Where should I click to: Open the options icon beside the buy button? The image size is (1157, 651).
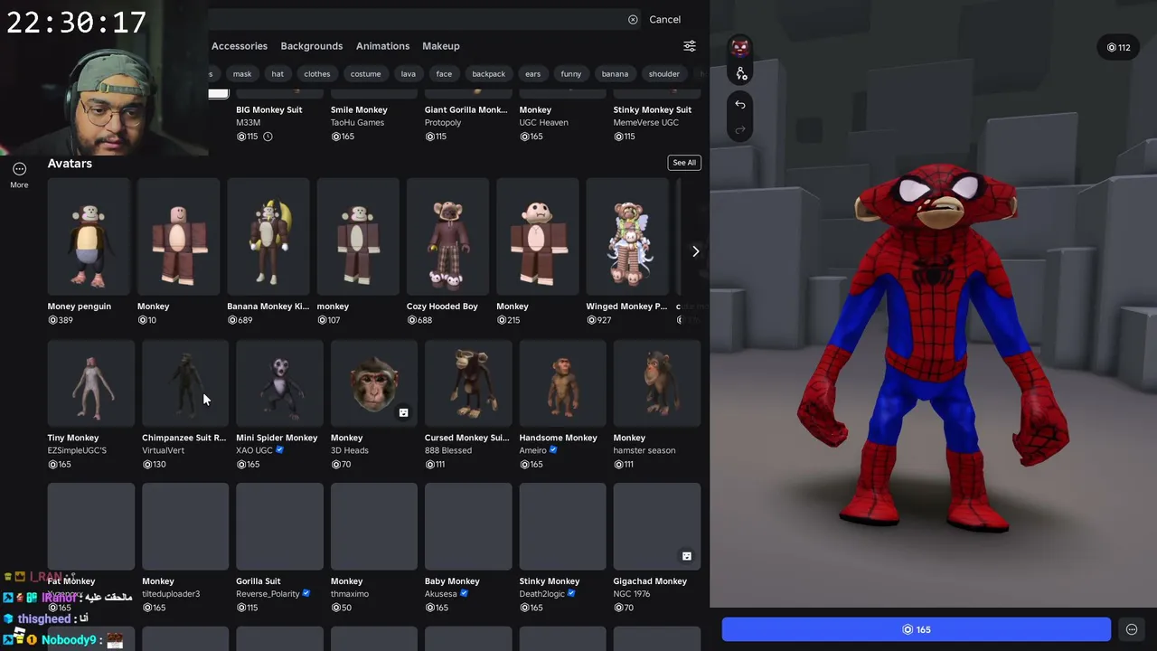click(x=1132, y=629)
